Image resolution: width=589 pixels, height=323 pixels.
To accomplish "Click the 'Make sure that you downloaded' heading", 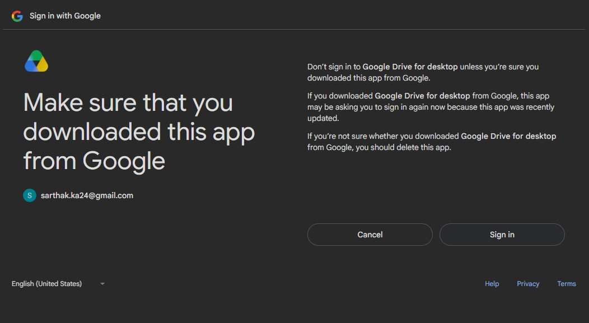I will click(x=139, y=132).
